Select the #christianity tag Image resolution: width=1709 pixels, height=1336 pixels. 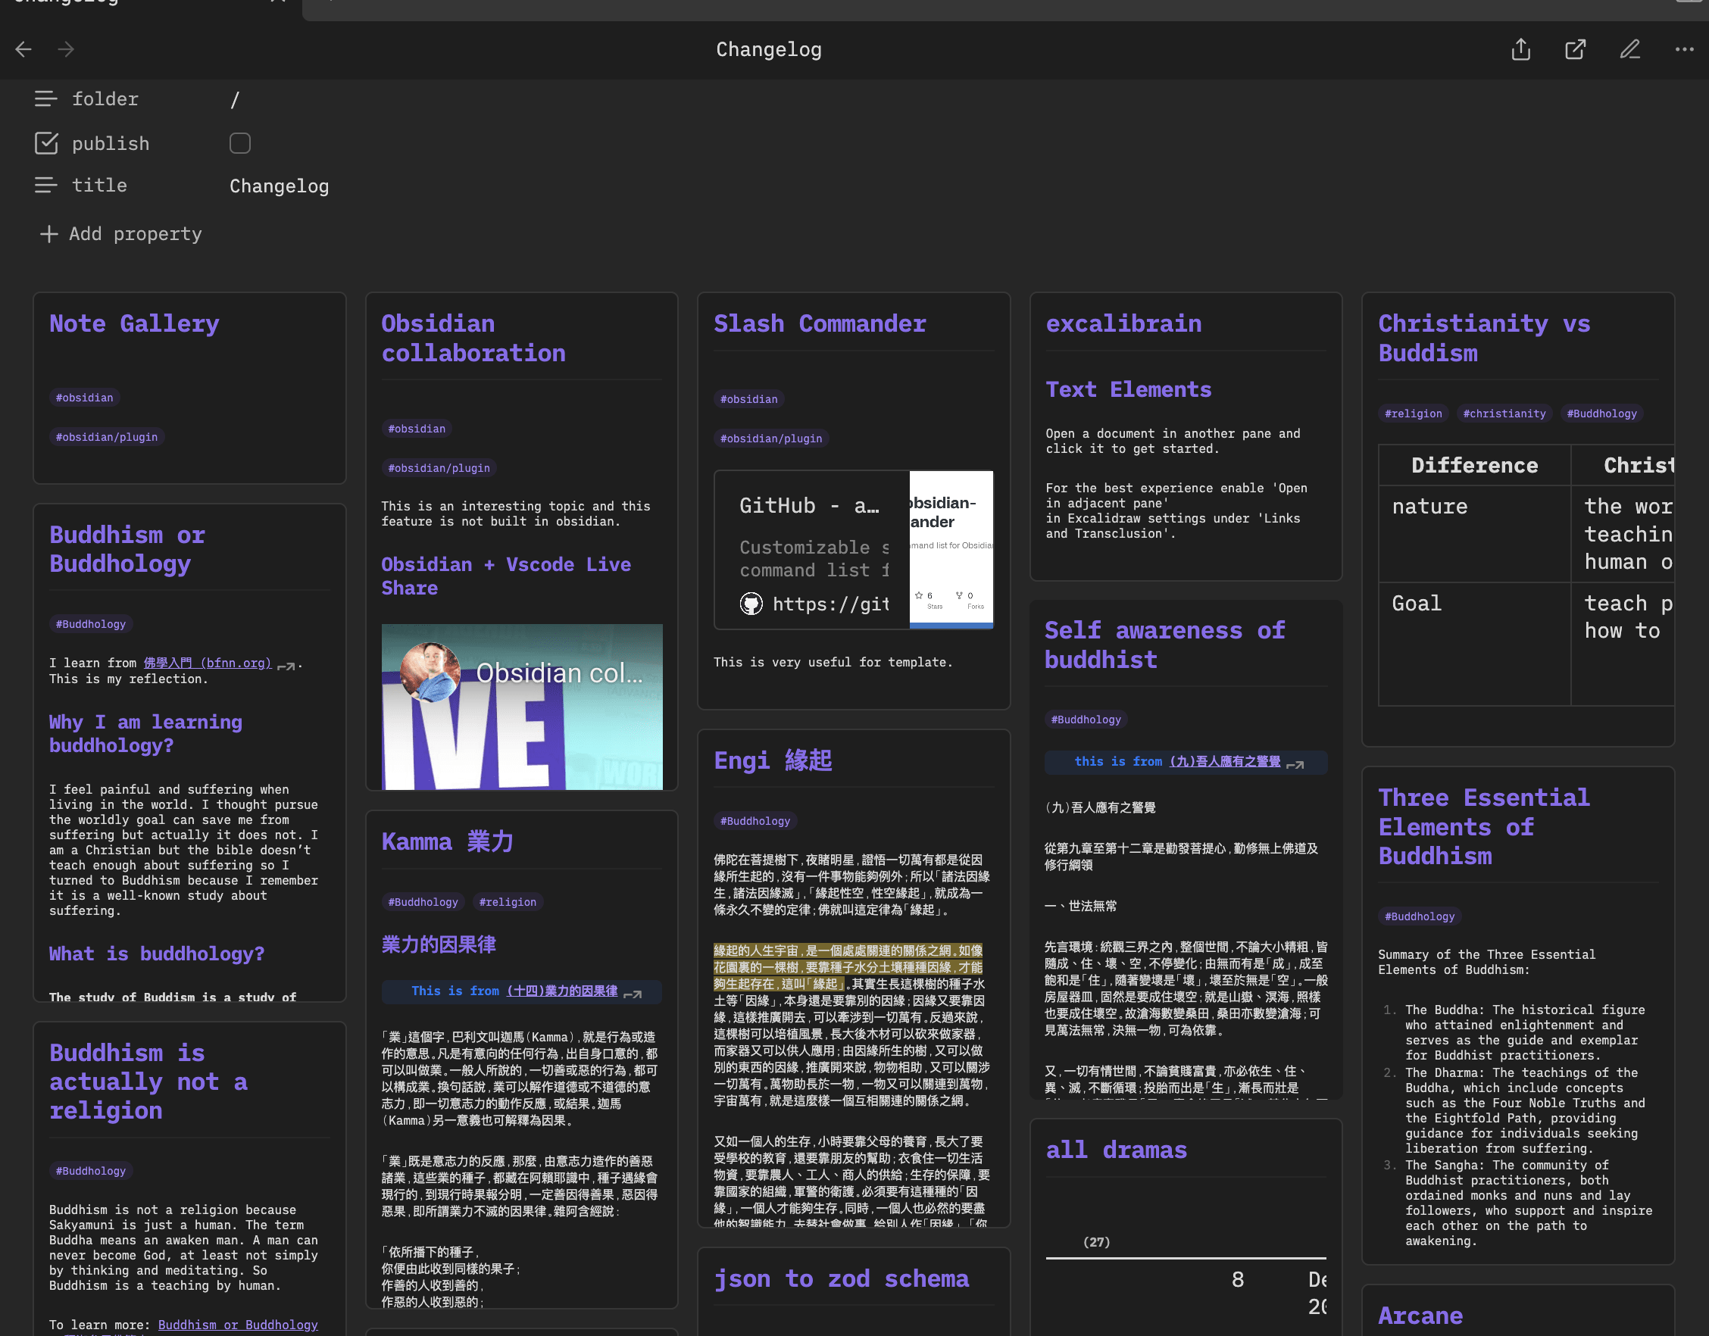coord(1504,413)
